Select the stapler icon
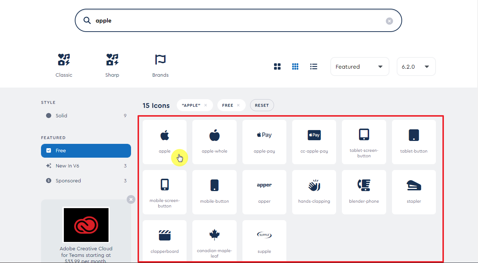Image resolution: width=478 pixels, height=263 pixels. 414,192
